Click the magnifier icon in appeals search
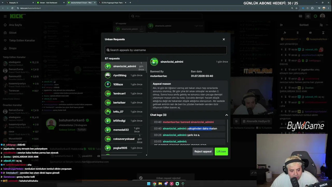 tap(108, 50)
